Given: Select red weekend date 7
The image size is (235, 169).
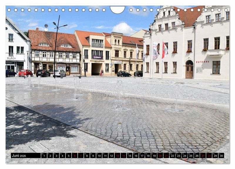Looking at the screenshot, I should point(81,156).
